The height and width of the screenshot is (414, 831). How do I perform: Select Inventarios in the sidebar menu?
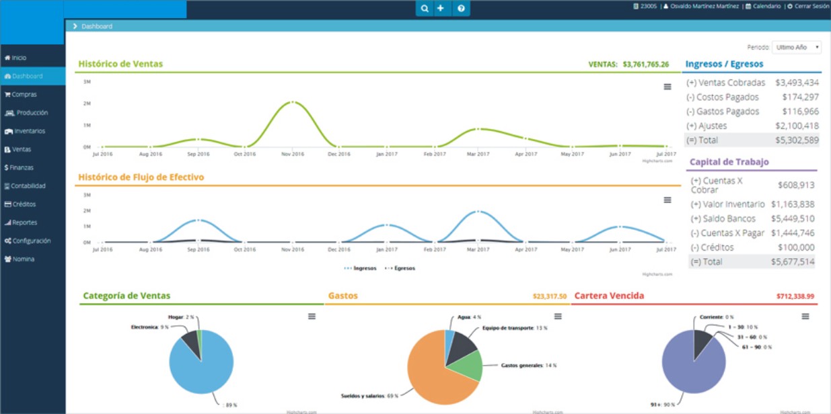click(x=28, y=131)
